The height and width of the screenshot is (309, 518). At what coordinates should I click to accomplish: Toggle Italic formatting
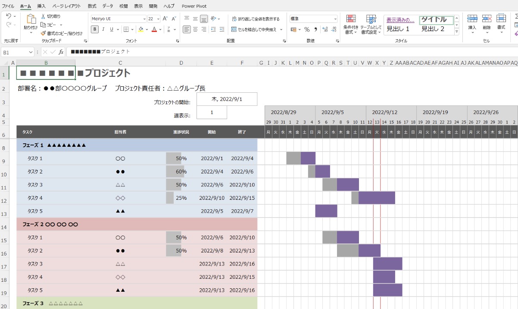pos(103,29)
